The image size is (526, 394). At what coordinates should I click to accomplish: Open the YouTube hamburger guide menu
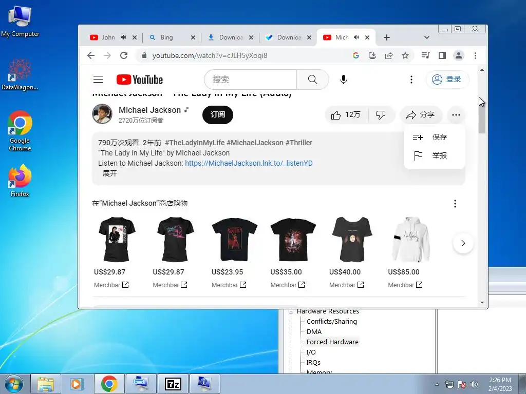(x=98, y=80)
